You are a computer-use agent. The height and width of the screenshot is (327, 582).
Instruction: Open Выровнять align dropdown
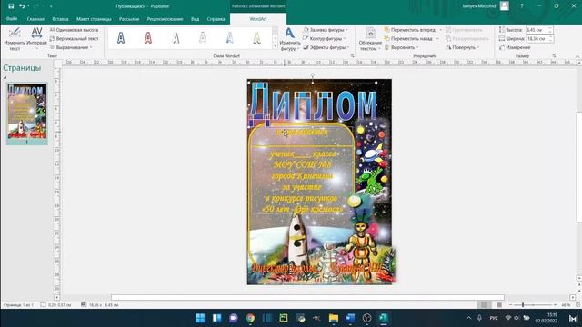click(402, 47)
